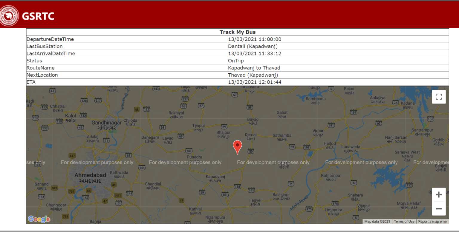The image size is (459, 232).
Task: Click the NextLocation Thavad value cell
Action: pos(253,75)
